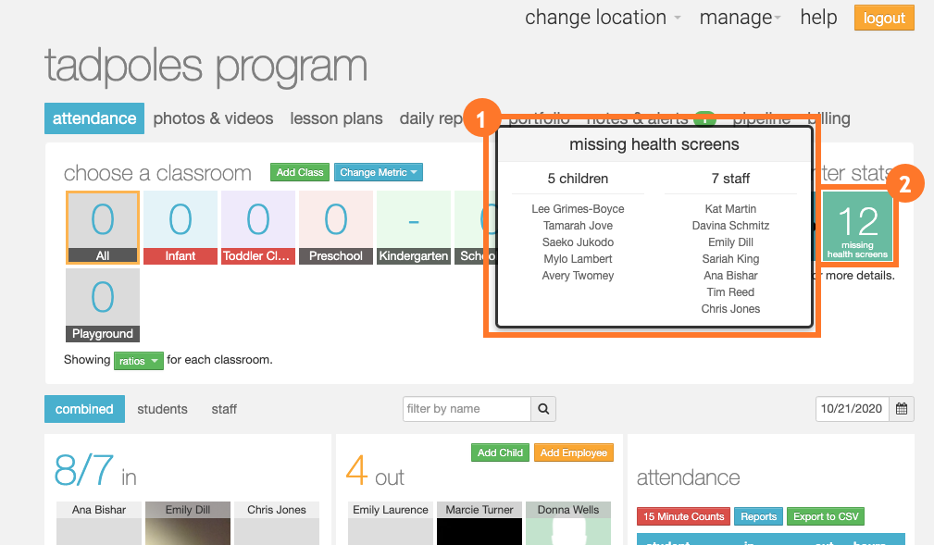This screenshot has width=934, height=545.
Task: Expand the "manage" menu
Action: [x=733, y=18]
